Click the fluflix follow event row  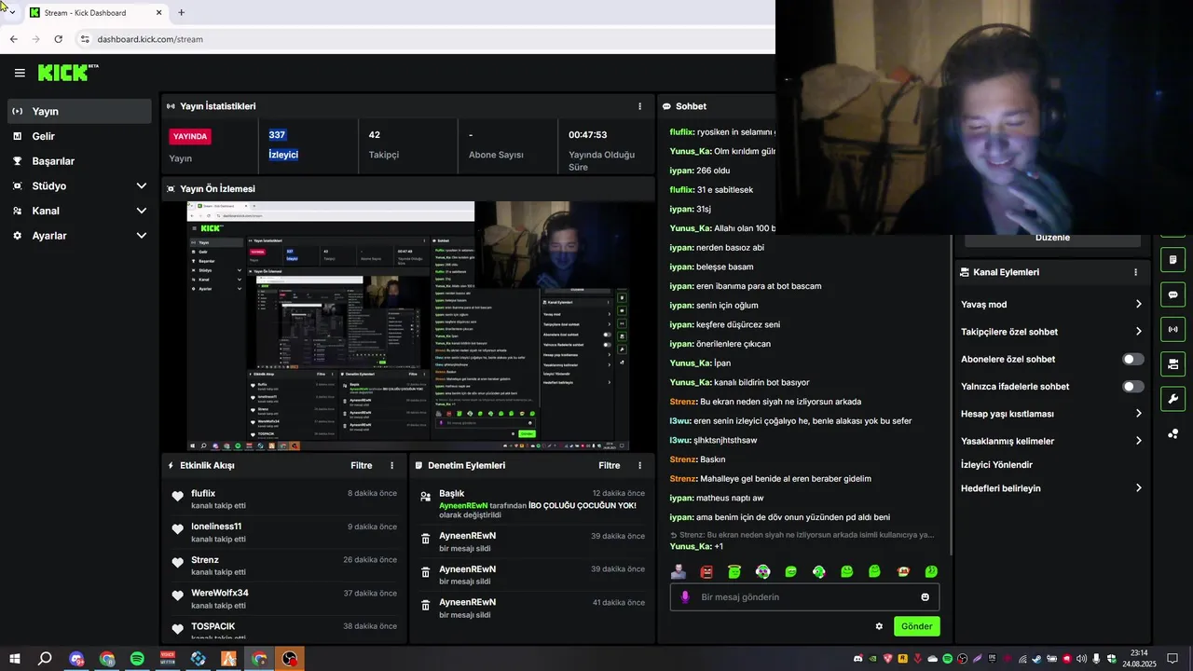coord(284,500)
